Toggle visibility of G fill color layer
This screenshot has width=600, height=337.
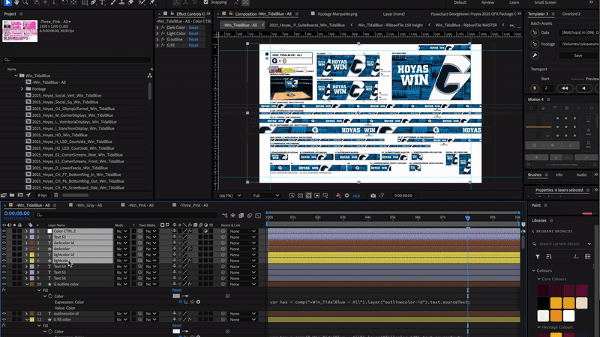[4, 320]
